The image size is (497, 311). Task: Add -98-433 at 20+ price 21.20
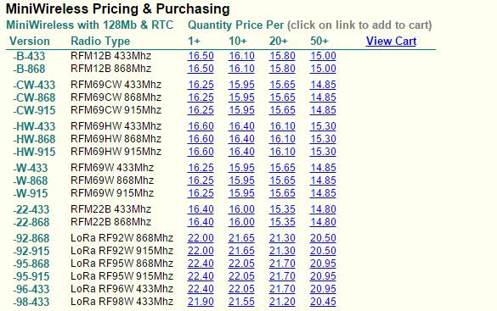coord(282,302)
